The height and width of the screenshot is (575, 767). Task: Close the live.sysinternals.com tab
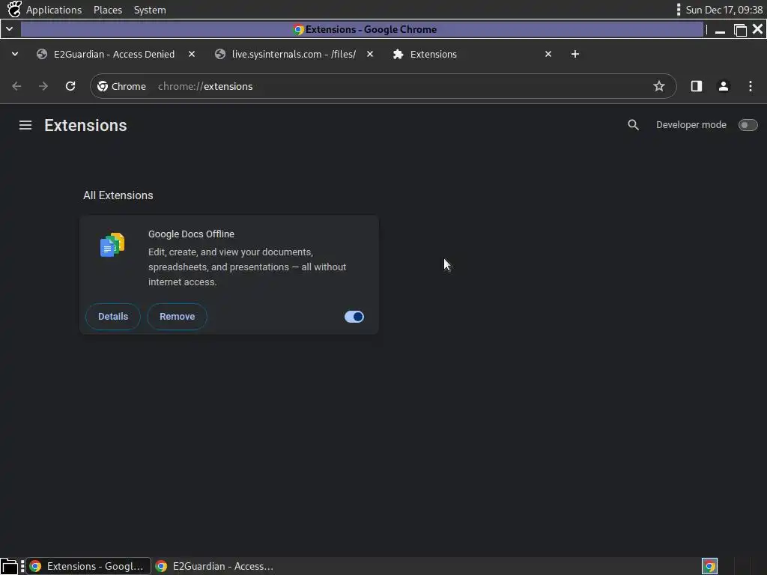[370, 54]
